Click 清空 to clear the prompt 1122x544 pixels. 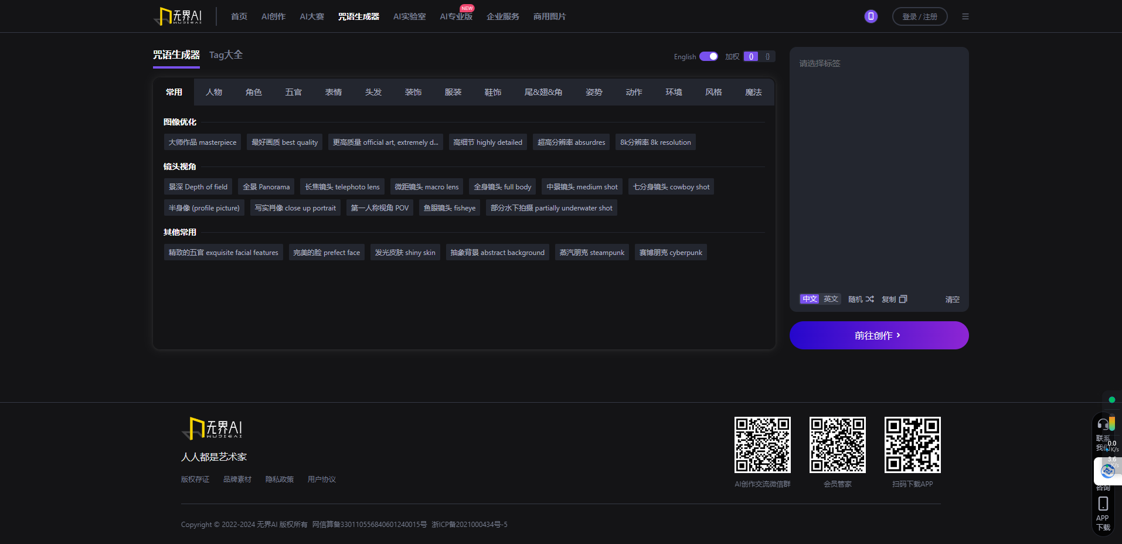pyautogui.click(x=952, y=299)
